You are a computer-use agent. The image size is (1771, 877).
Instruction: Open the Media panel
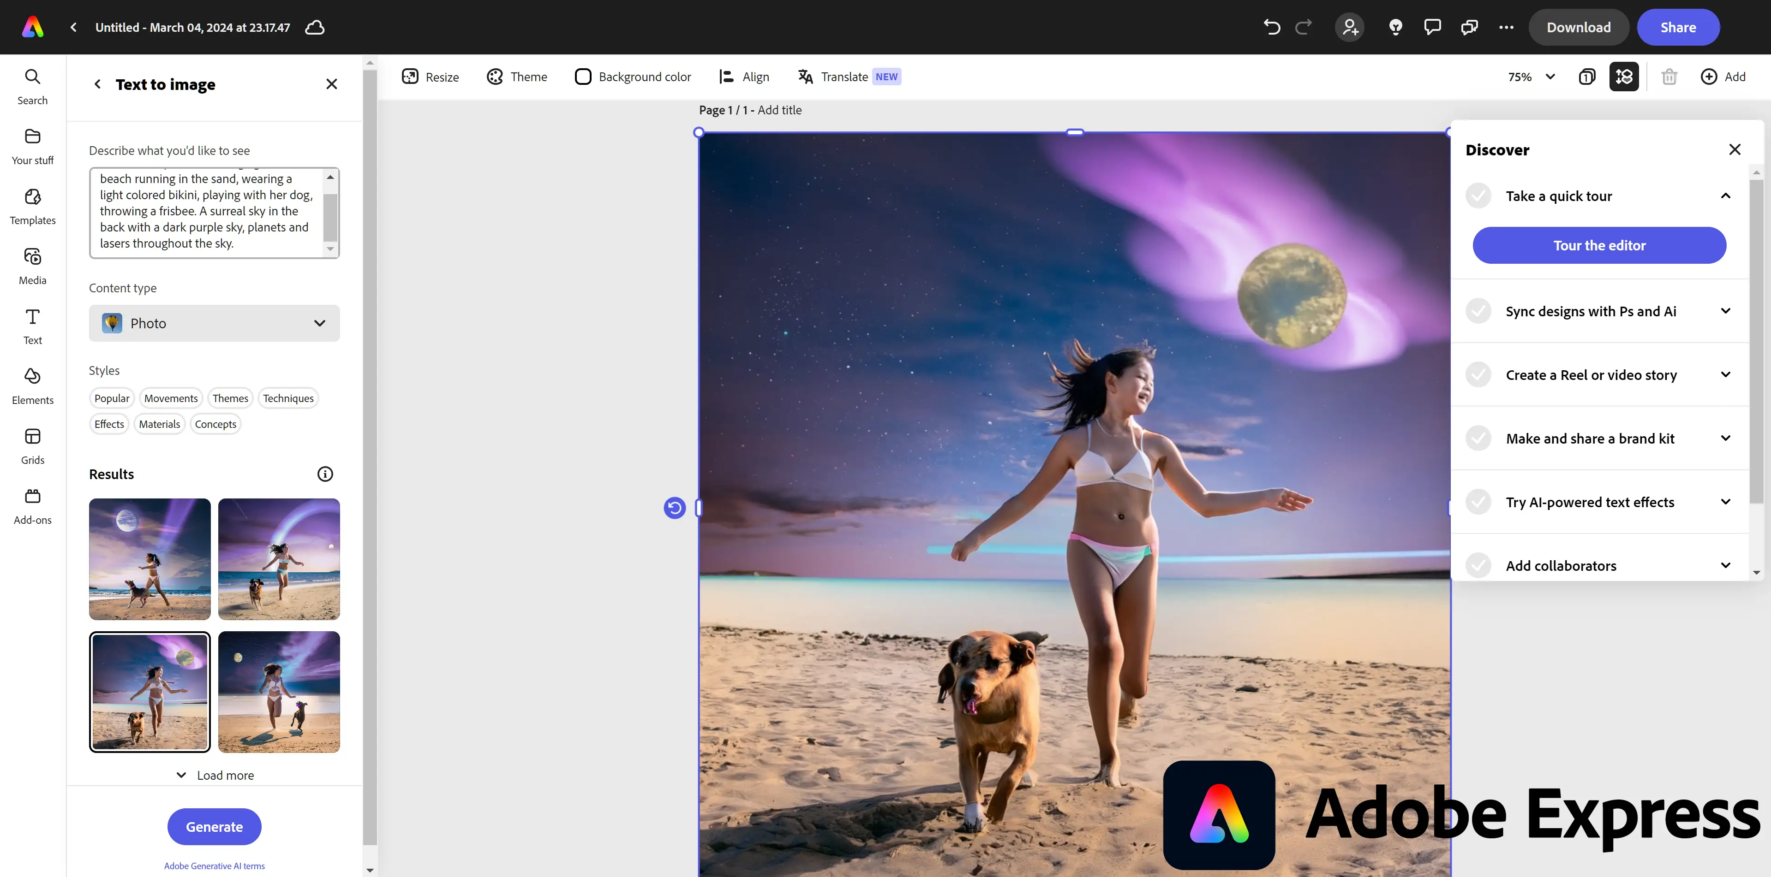pos(32,266)
